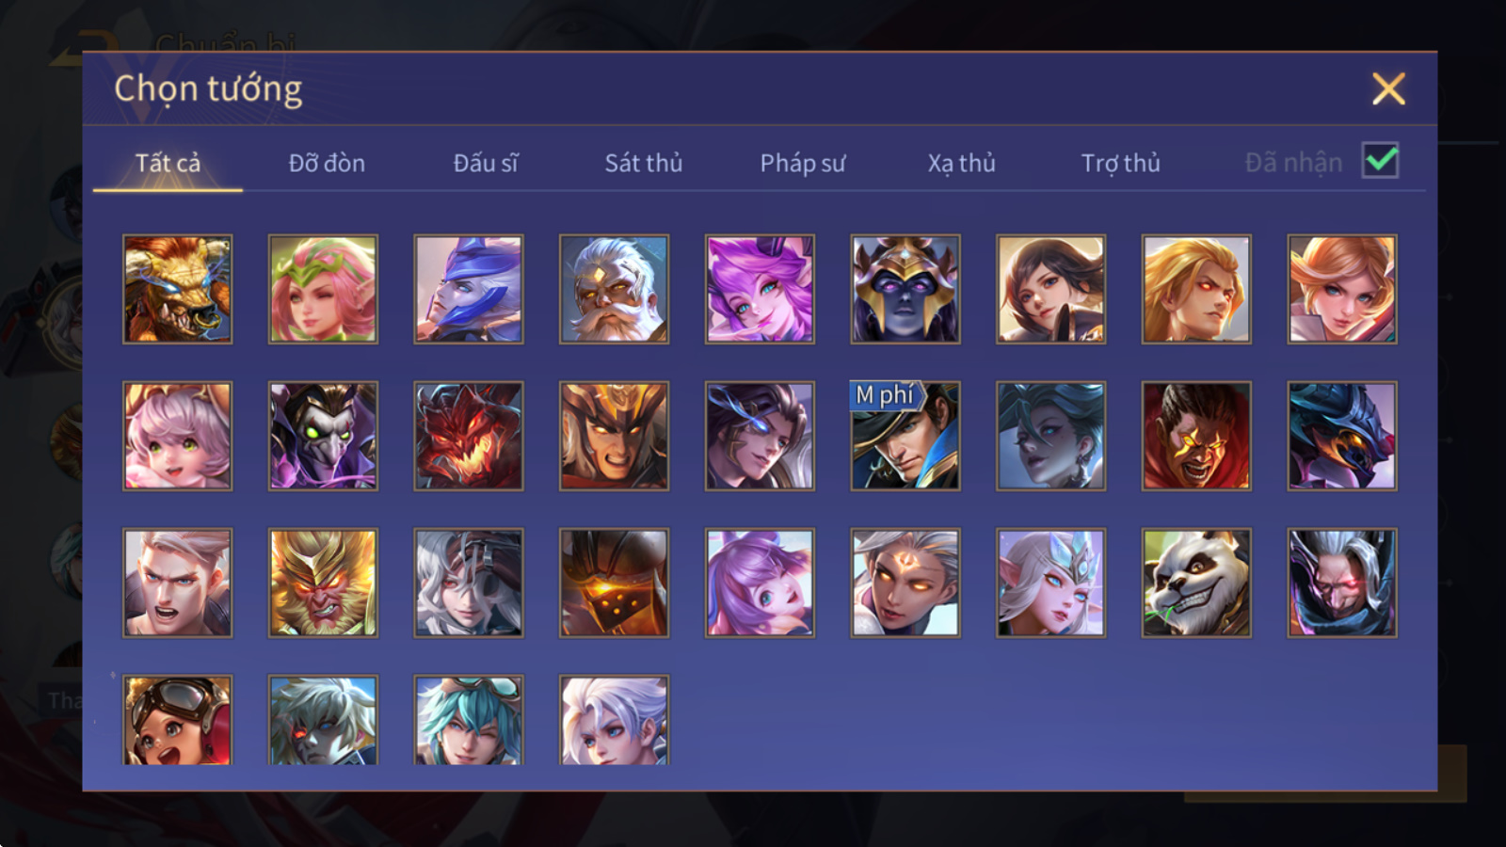This screenshot has width=1506, height=847.
Task: Open the Trợ thủ tab
Action: (x=1120, y=163)
